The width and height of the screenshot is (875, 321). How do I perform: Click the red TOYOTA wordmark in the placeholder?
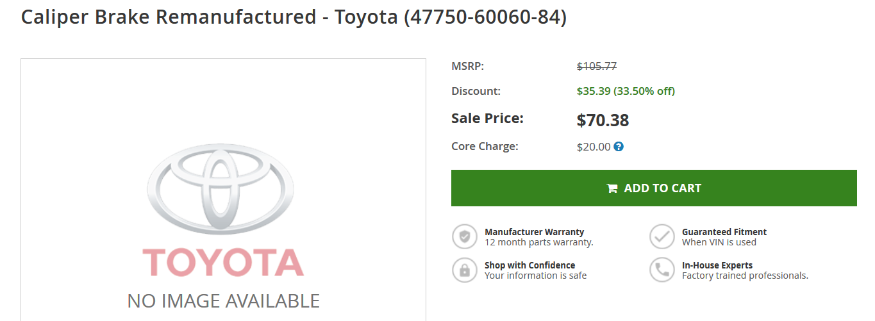223,263
